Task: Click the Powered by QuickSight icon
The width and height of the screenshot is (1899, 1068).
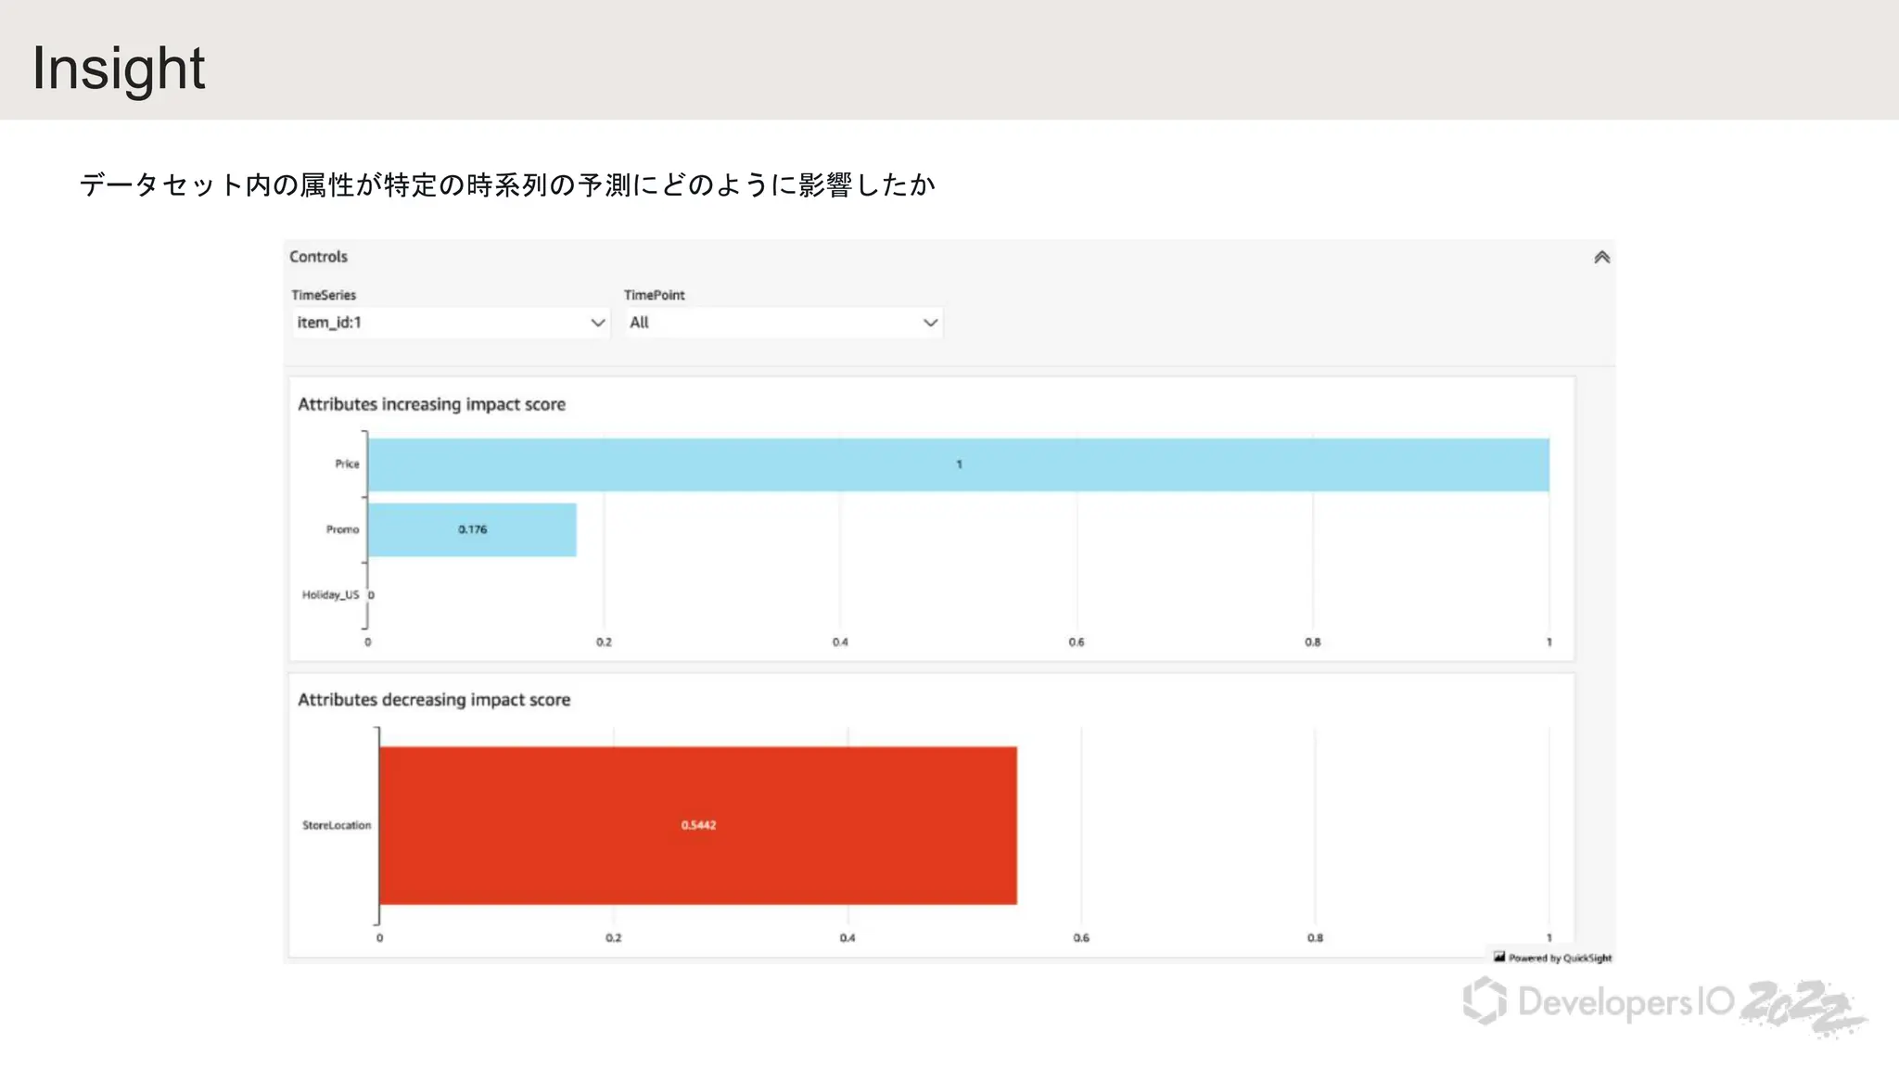Action: [x=1499, y=957]
